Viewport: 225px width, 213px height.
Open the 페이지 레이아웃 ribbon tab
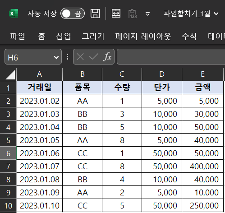point(143,37)
